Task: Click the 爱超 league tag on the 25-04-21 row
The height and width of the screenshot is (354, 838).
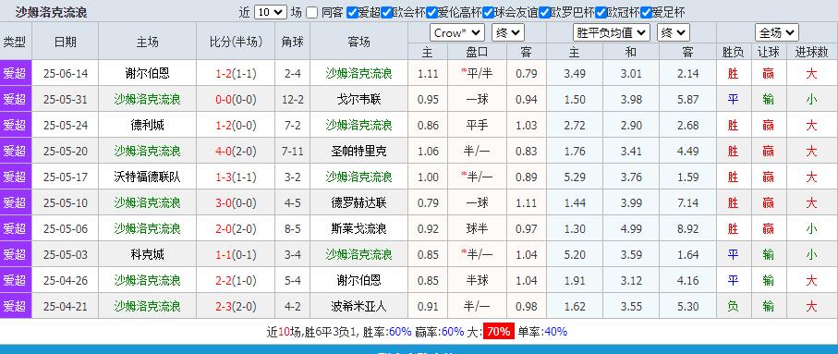Action: [x=16, y=306]
